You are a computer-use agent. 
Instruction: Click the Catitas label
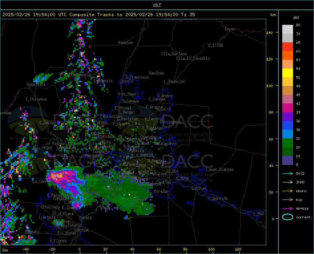pos(199,188)
